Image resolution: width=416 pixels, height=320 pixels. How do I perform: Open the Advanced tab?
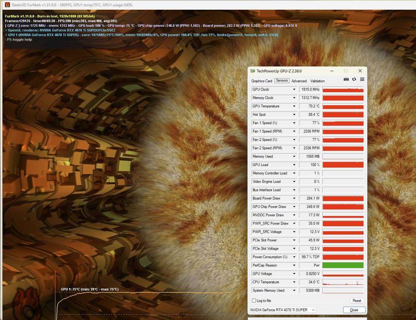click(x=299, y=81)
